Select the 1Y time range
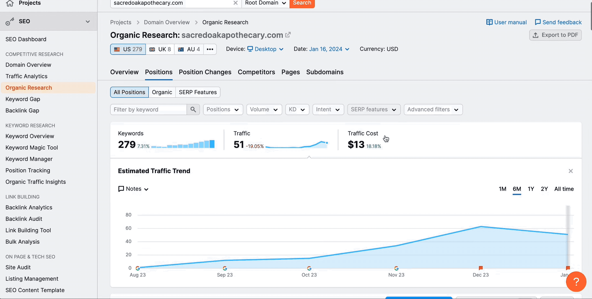The width and height of the screenshot is (592, 299). point(531,189)
